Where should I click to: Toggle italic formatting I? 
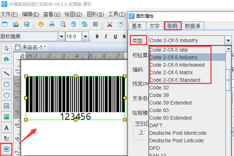tap(106, 37)
